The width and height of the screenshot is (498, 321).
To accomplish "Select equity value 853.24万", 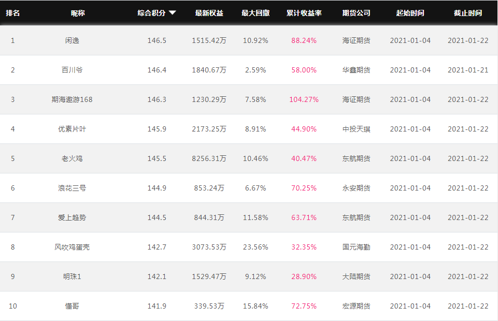I will click(x=209, y=188).
